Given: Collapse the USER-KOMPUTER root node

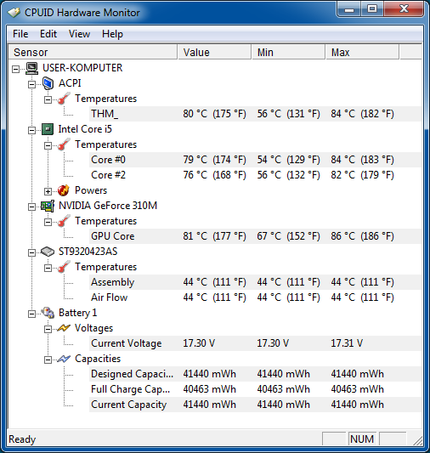Looking at the screenshot, I should [x=15, y=69].
